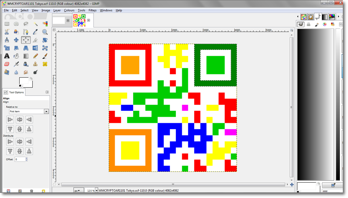This screenshot has height=198, width=348.
Task: Select the Blur/Sharpen droplet tool
Action: [x=16, y=72]
